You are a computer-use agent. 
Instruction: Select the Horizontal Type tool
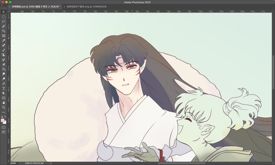(4, 88)
